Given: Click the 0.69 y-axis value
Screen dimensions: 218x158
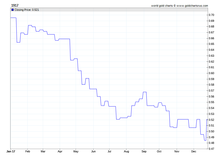Looking at the screenshot, I should tap(212, 21).
